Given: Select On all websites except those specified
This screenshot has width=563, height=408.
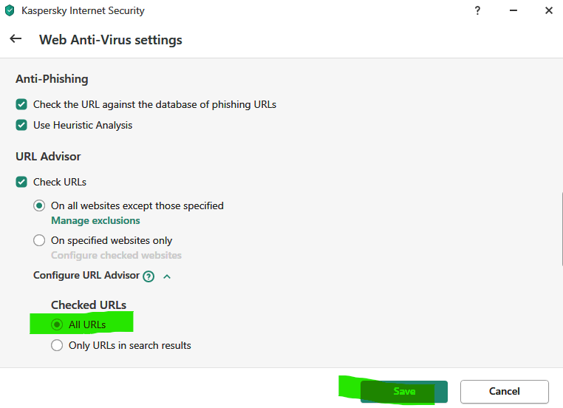Looking at the screenshot, I should 40,206.
